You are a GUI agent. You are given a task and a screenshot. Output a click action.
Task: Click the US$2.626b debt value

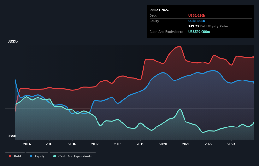tap(197, 15)
